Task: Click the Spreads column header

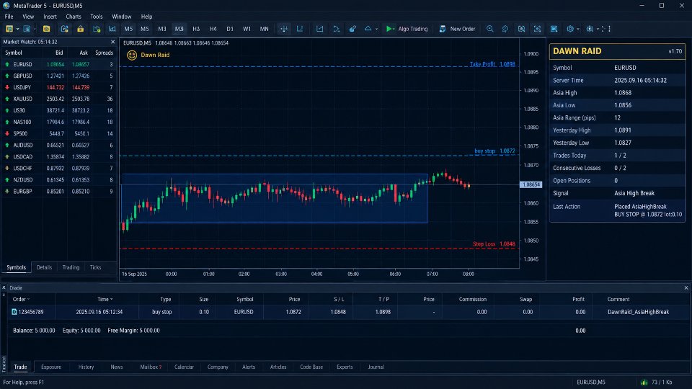Action: 104,53
